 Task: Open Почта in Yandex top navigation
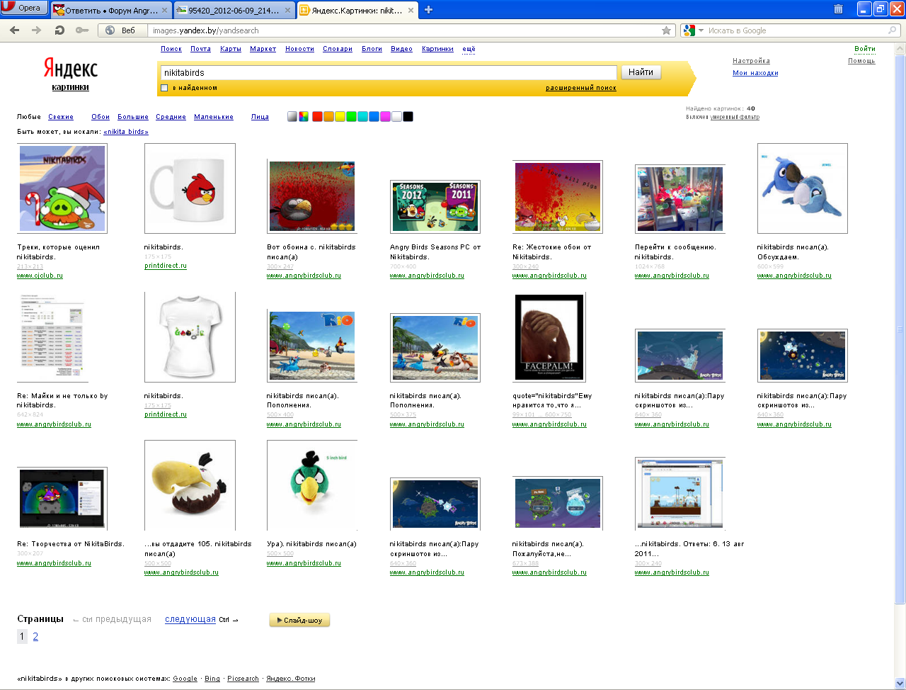(200, 49)
